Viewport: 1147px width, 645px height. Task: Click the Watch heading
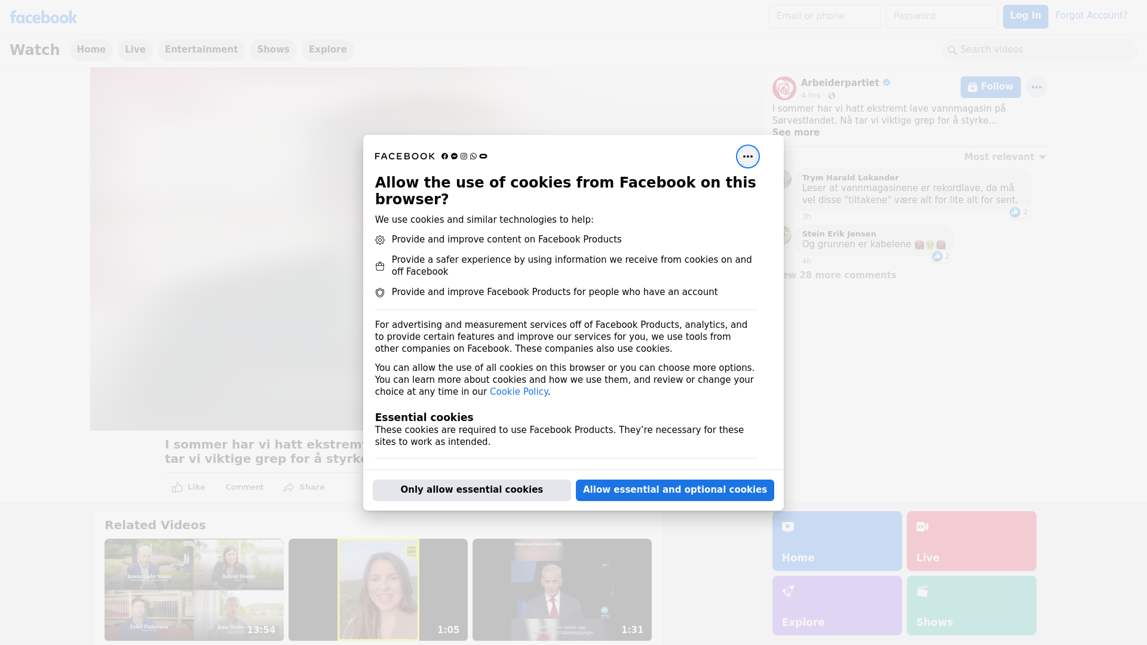[x=35, y=50]
